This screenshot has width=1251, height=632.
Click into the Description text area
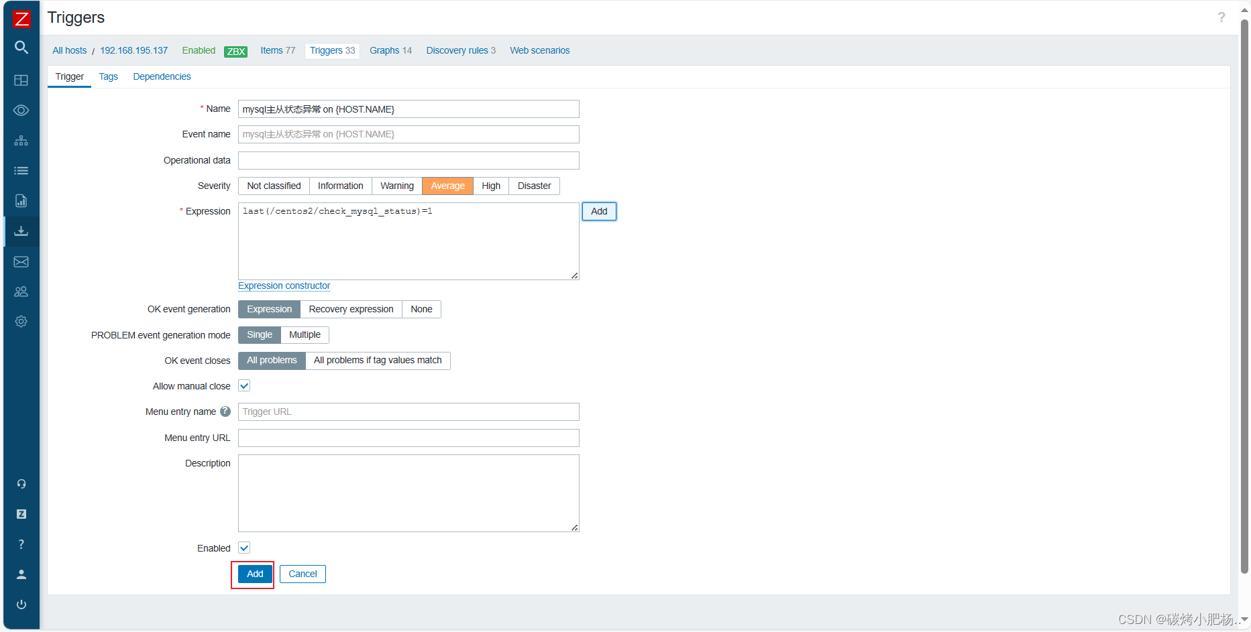point(409,493)
